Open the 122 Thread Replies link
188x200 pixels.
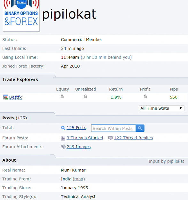click(133, 138)
